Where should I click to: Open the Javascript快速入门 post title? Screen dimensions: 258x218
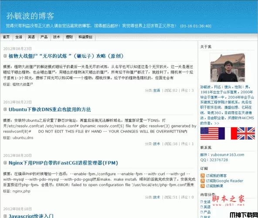31,216
